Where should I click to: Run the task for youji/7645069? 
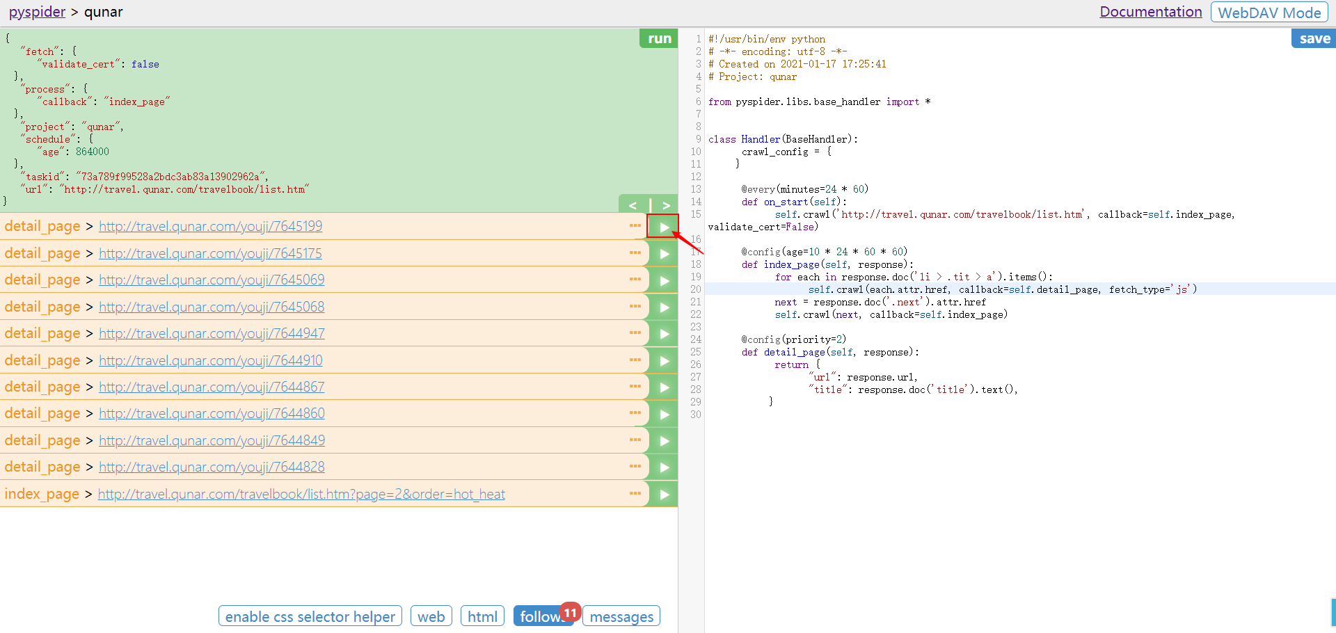click(663, 280)
